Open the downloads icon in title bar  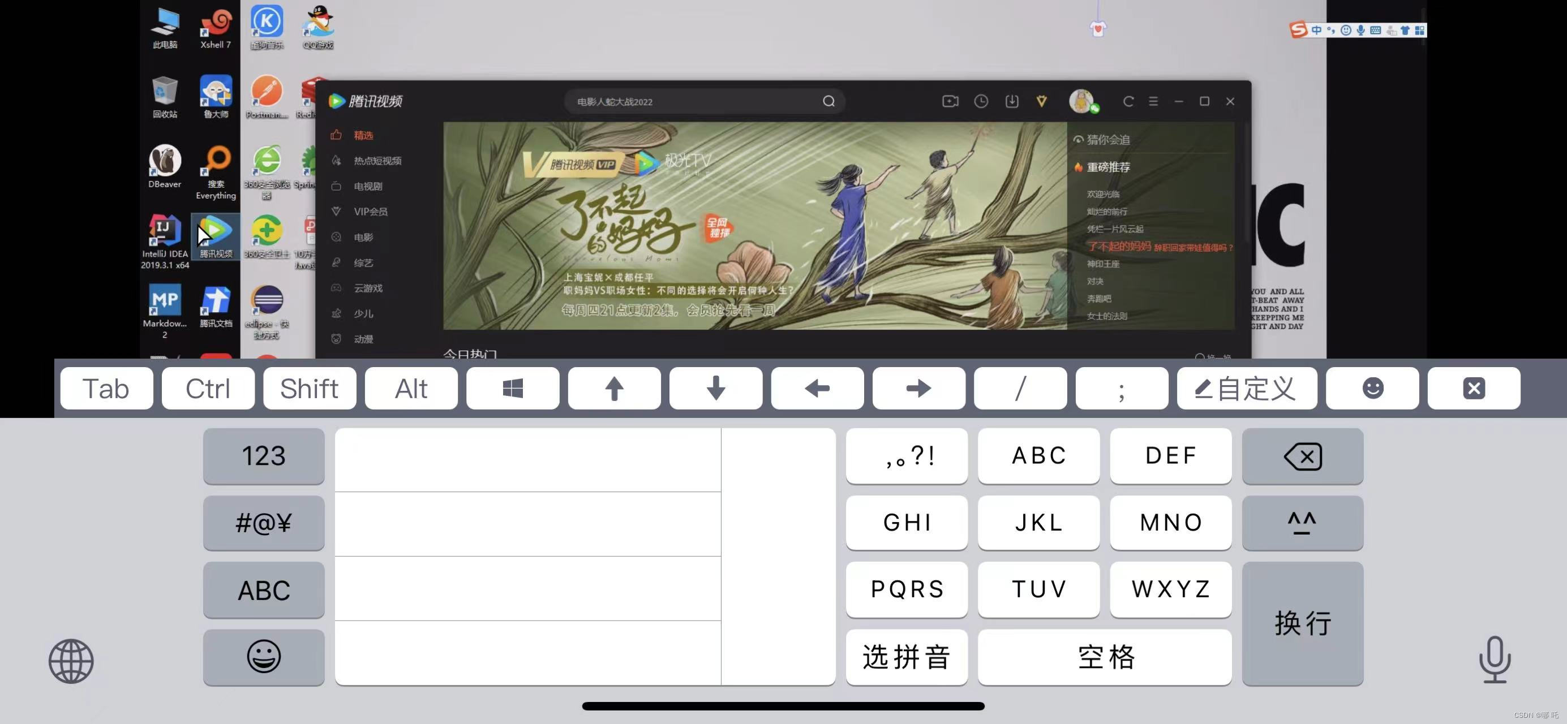coord(1012,101)
